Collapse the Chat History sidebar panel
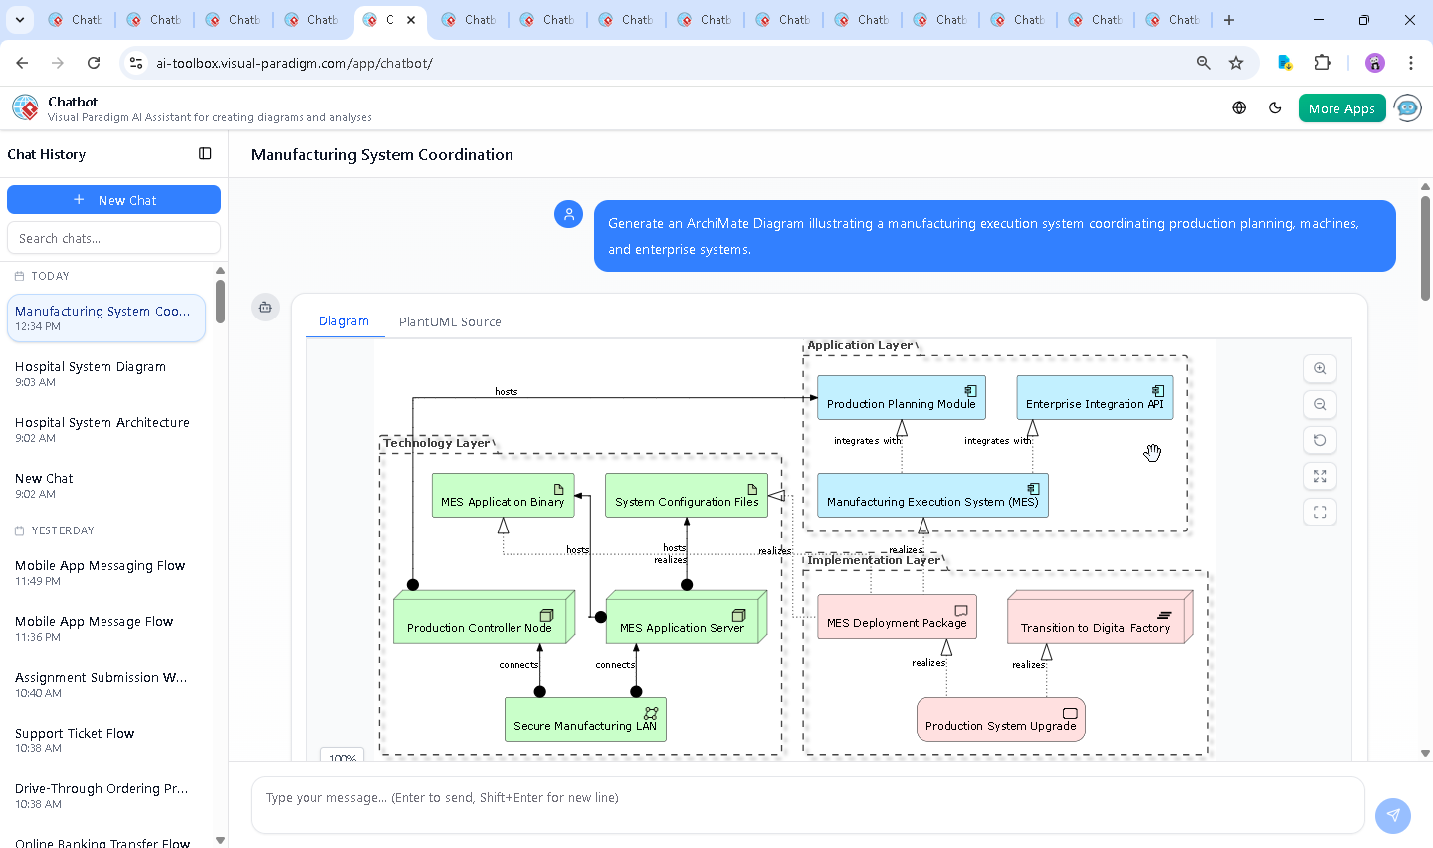This screenshot has height=848, width=1433. (205, 153)
